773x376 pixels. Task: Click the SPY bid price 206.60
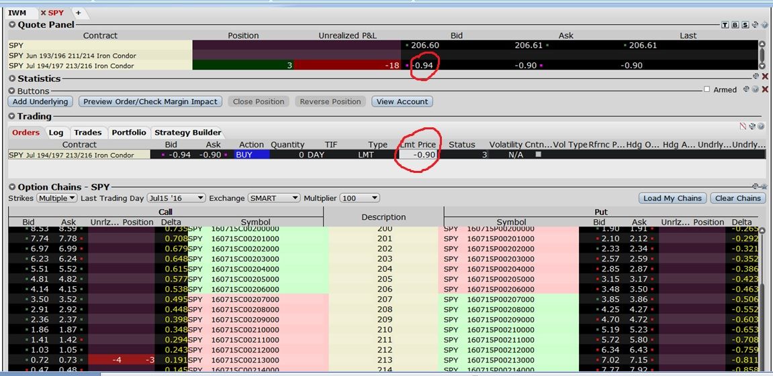click(425, 46)
